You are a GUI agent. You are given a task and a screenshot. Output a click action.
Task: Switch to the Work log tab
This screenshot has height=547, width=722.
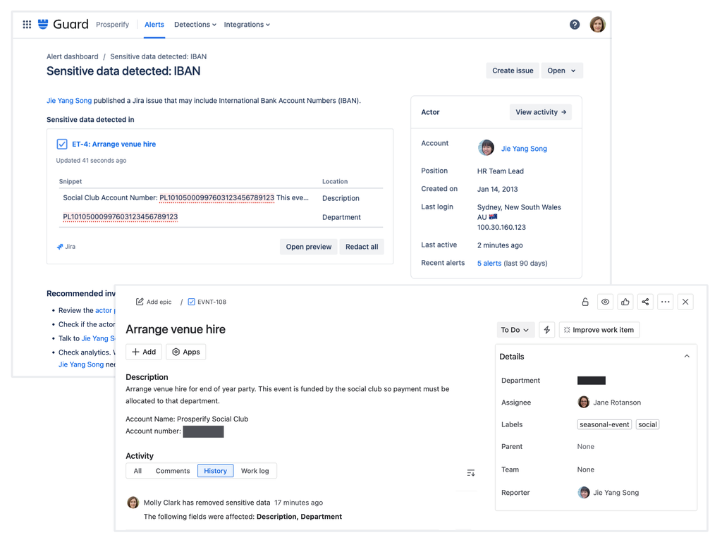(x=255, y=471)
